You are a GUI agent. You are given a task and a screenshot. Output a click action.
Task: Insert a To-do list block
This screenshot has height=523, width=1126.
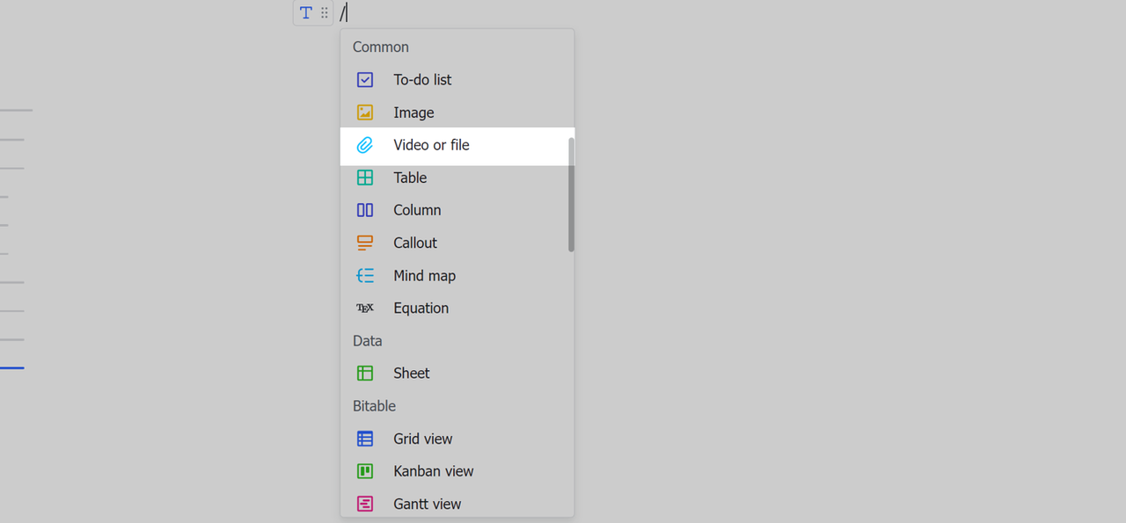[422, 80]
